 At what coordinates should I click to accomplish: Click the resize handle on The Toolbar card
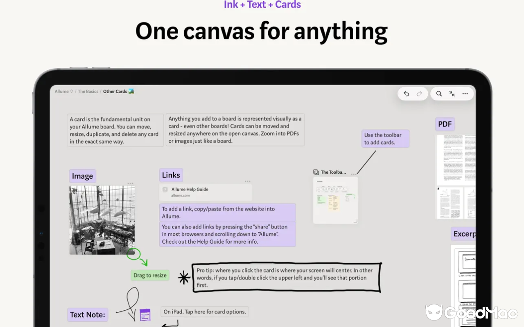[x=355, y=221]
